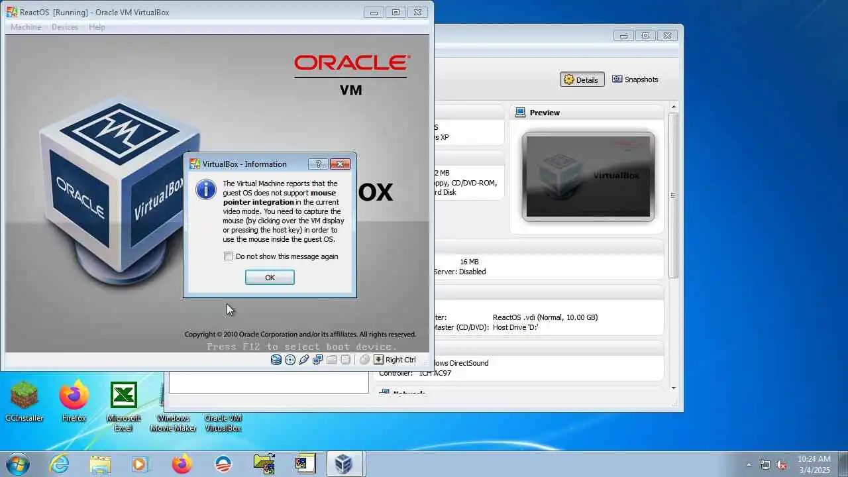Click the virtualization features icon in VM status bar

(x=345, y=360)
